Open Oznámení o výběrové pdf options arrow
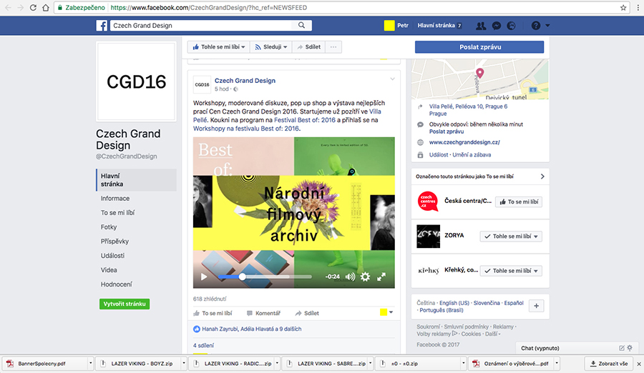Screen dimensions: 644x373 click(x=557, y=364)
